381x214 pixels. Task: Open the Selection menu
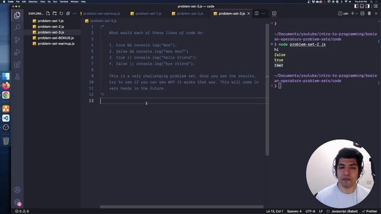33,1
